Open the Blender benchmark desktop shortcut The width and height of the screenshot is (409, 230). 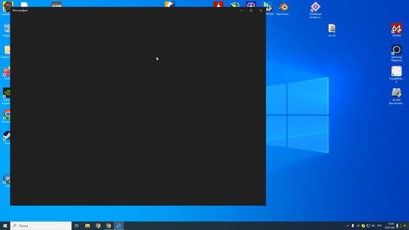283,8
